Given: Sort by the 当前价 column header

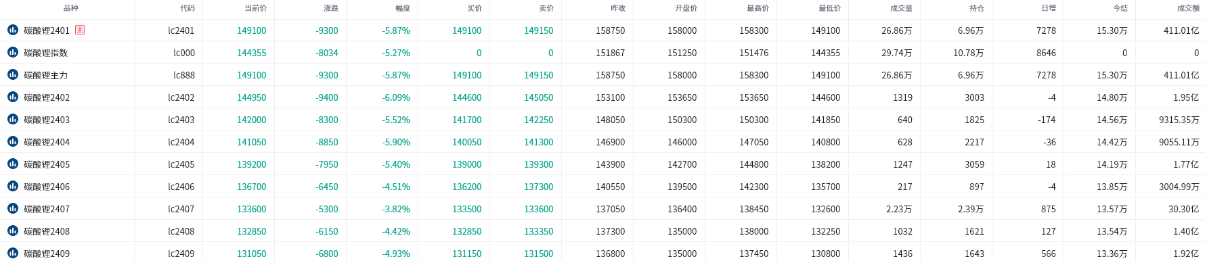Looking at the screenshot, I should (255, 8).
